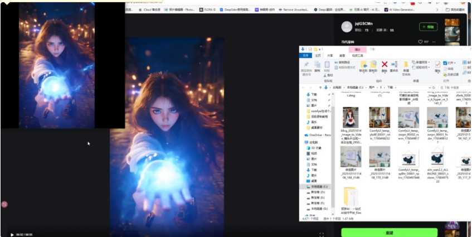Click the red Delete icon in ribbon
472x237 pixels.
pyautogui.click(x=384, y=66)
